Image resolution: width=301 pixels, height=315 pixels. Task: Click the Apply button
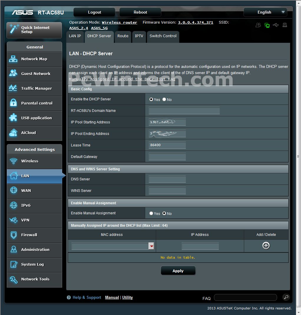coord(178,271)
